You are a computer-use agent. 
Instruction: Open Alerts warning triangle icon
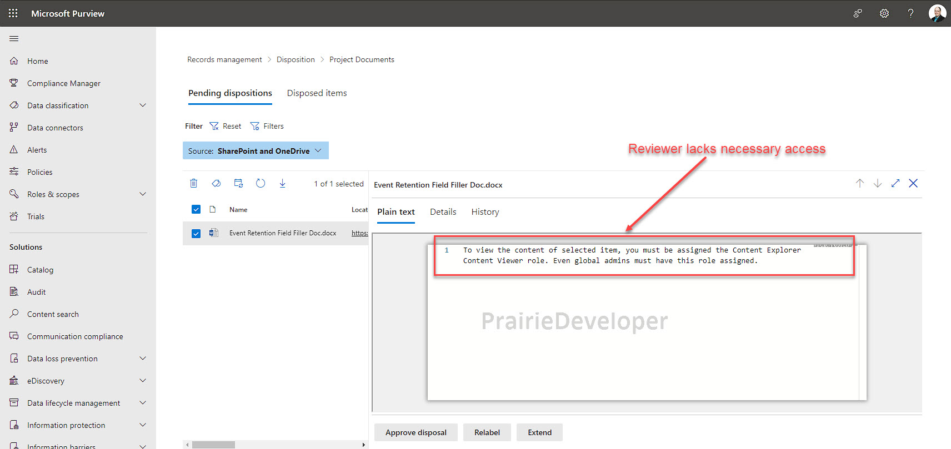(14, 150)
